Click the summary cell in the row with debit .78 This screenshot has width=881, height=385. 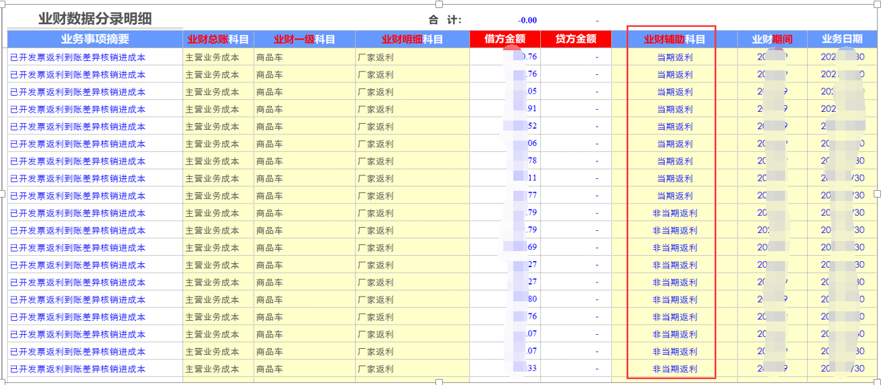[x=95, y=161]
